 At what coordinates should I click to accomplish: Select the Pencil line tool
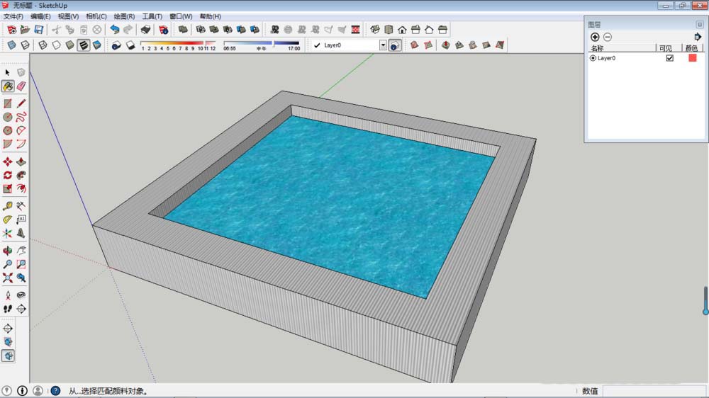coord(21,103)
